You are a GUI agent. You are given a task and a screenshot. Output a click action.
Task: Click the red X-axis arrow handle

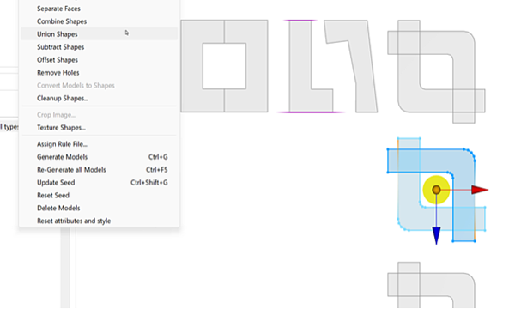(480, 190)
